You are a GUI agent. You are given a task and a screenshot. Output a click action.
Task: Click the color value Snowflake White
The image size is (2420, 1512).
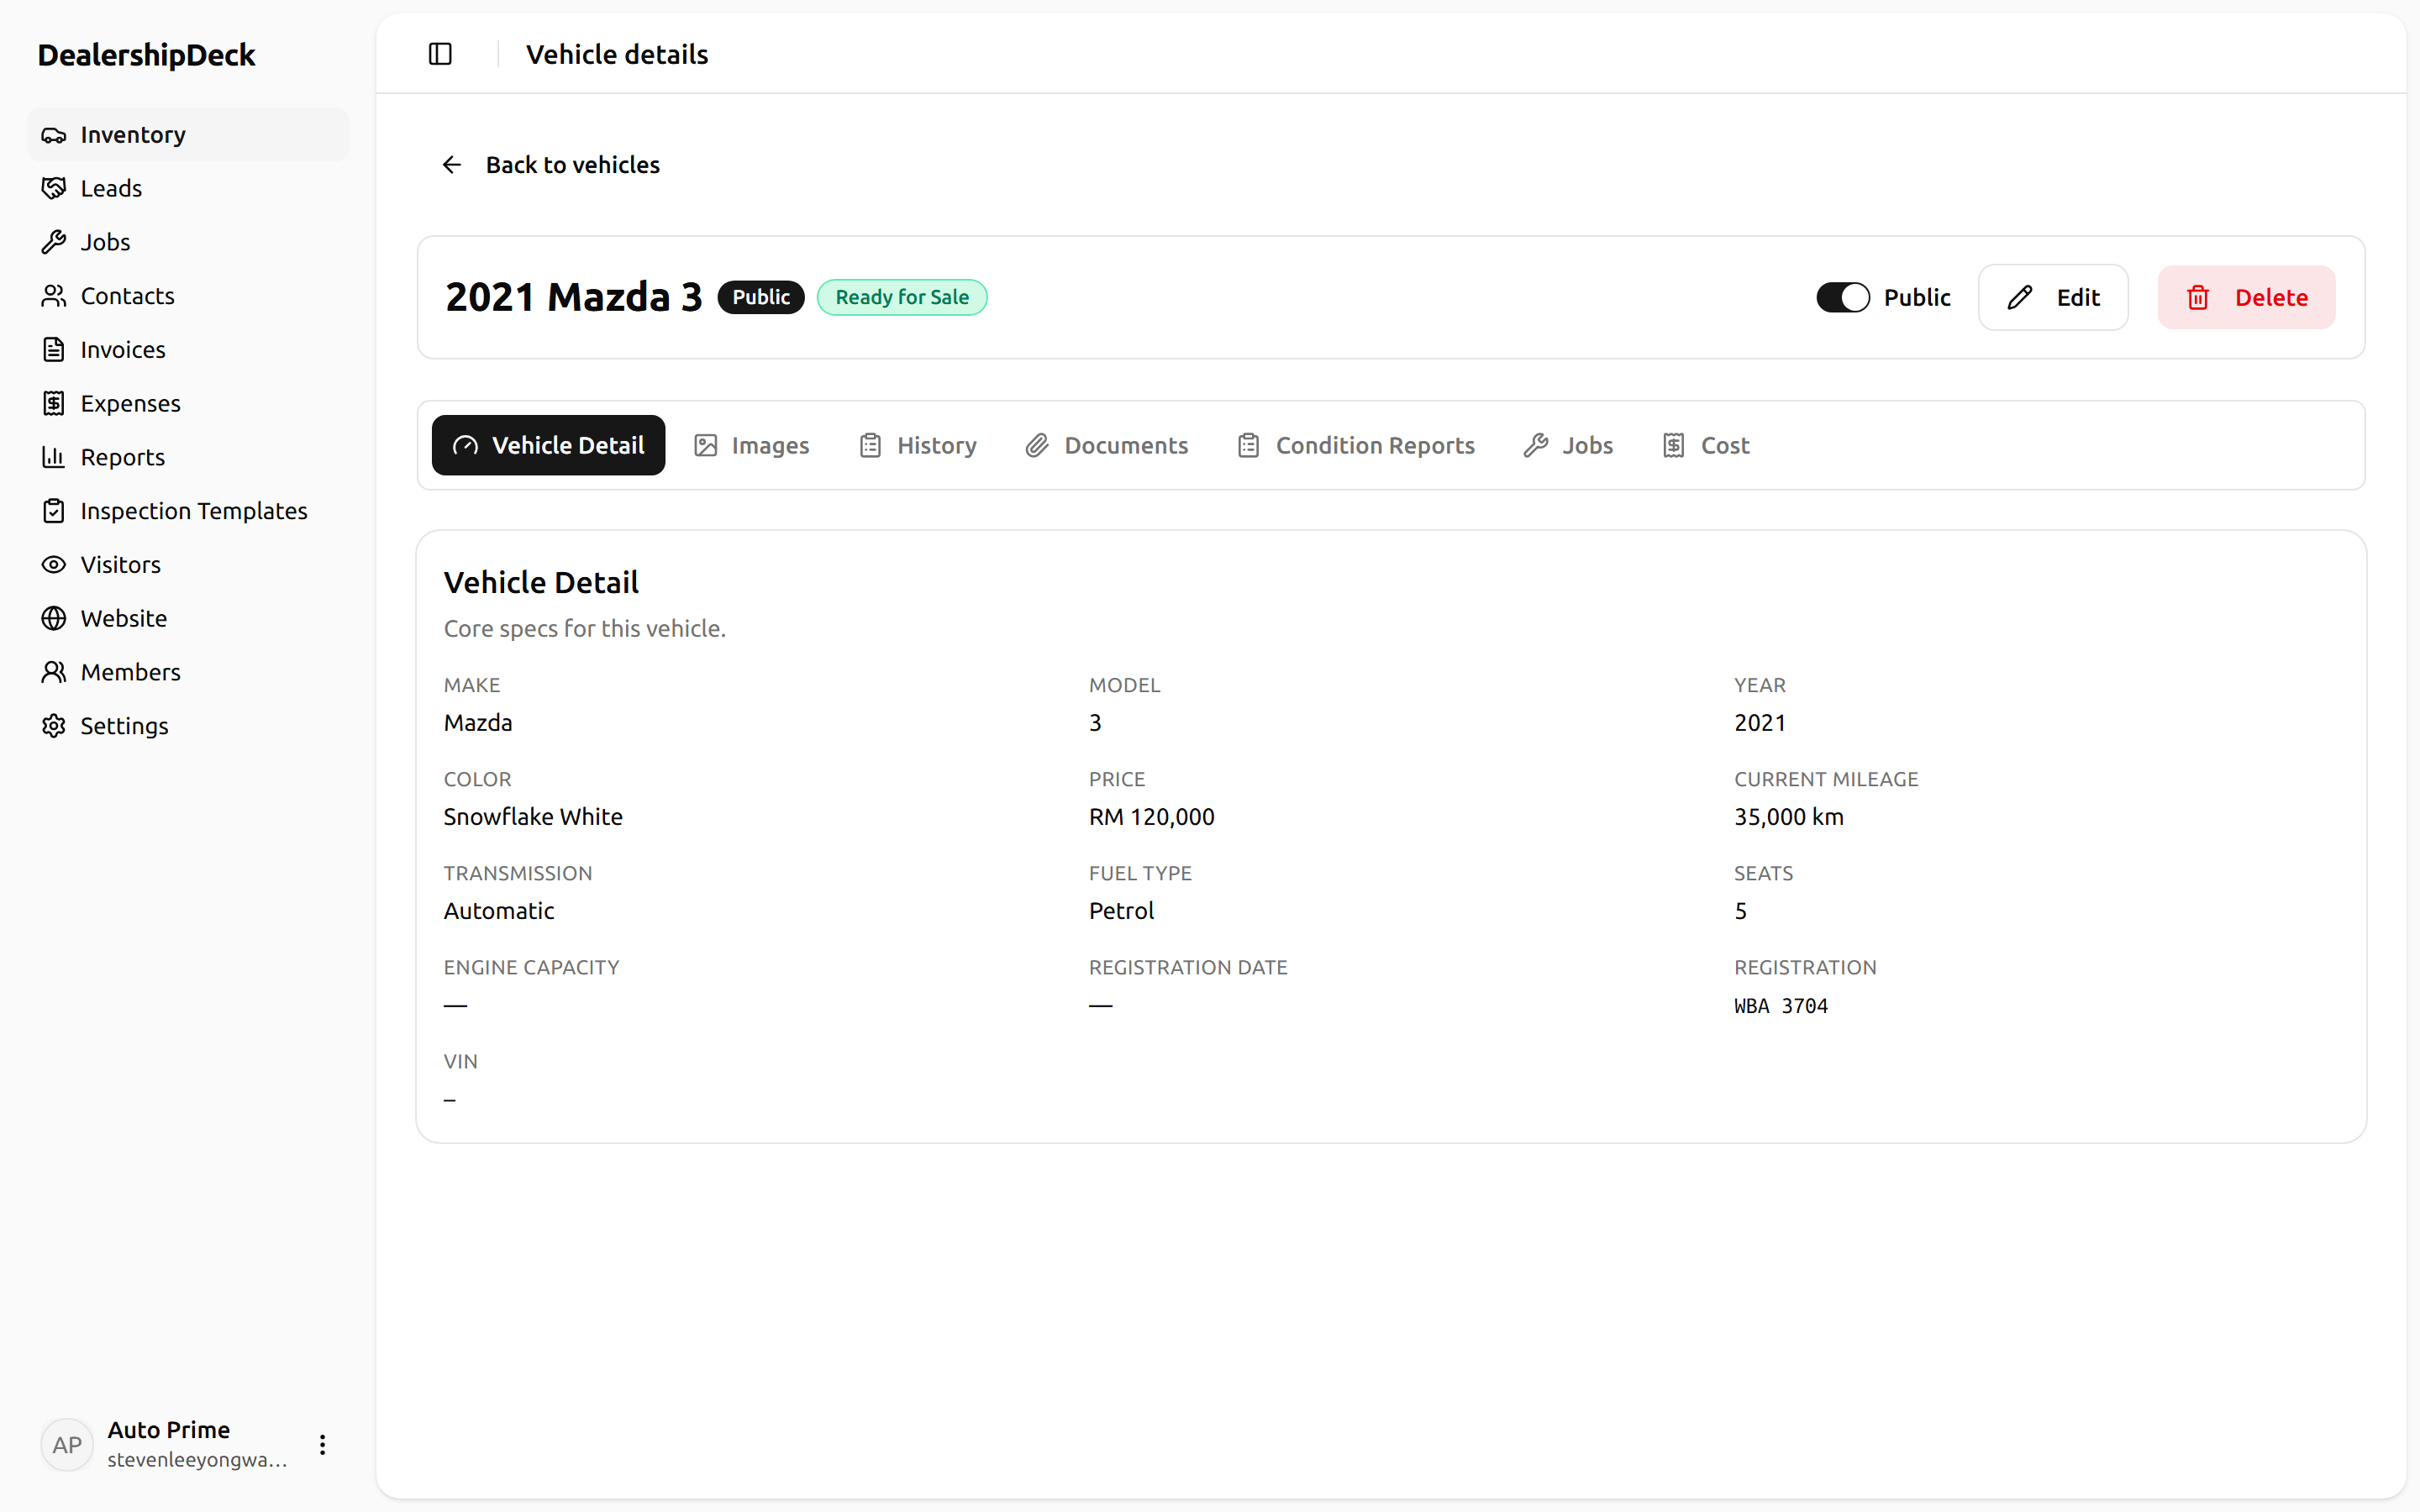(533, 817)
